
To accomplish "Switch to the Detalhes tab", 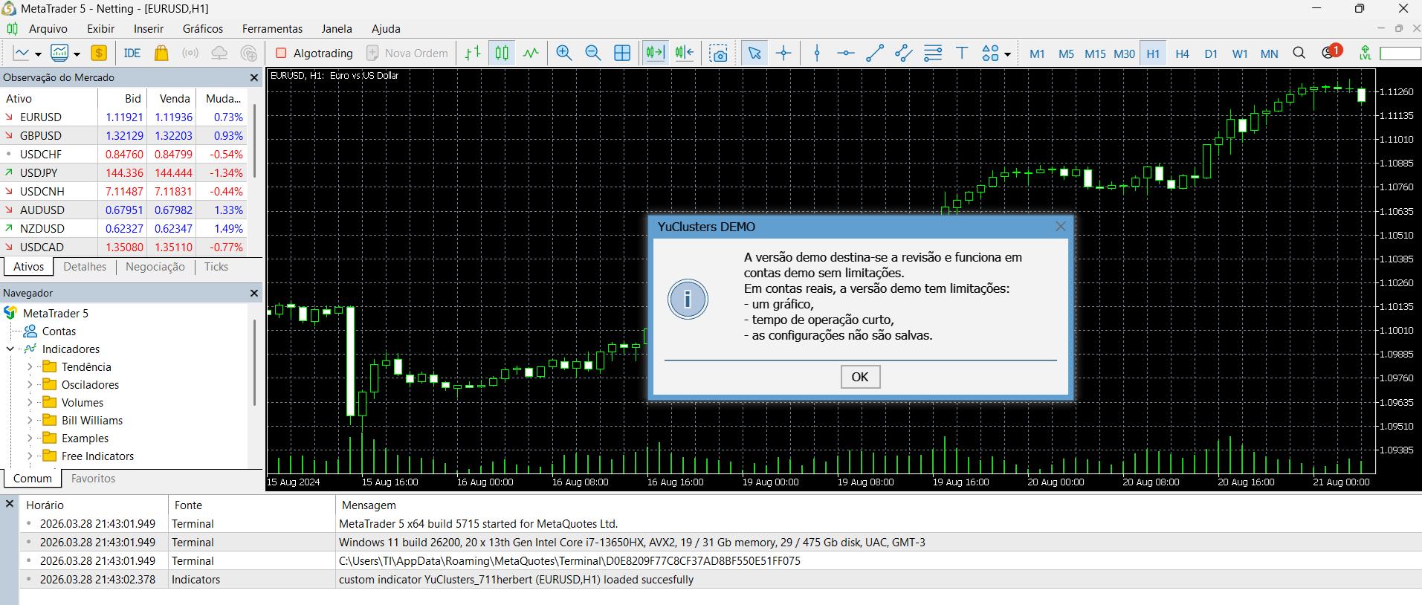I will (85, 267).
